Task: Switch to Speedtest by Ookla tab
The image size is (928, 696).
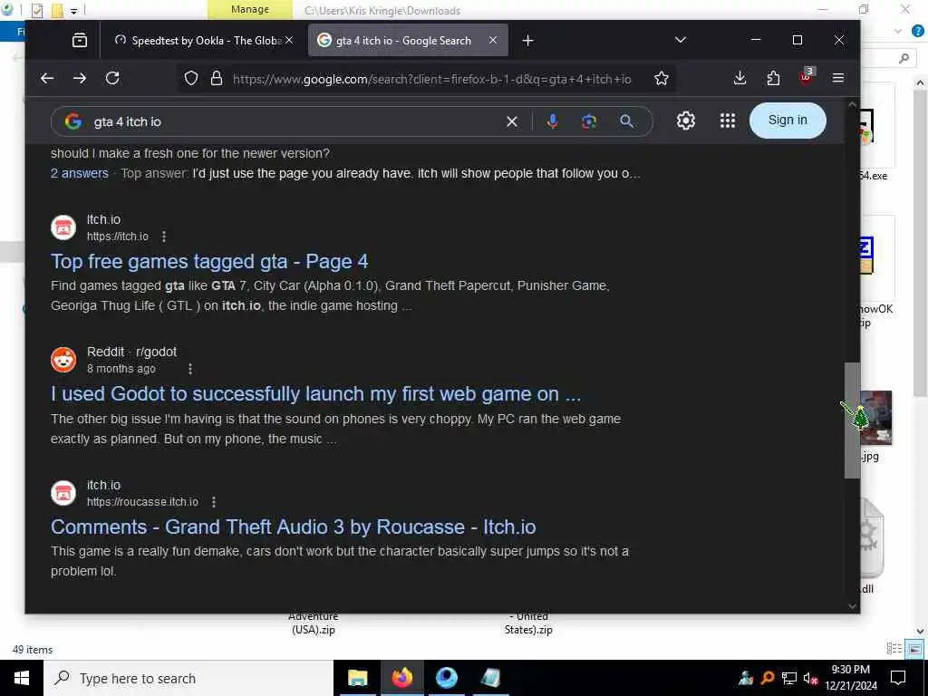Action: 203,40
